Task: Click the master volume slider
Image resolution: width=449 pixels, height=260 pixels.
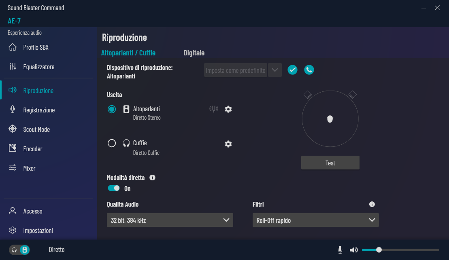Action: pyautogui.click(x=400, y=250)
